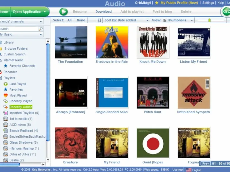Click the sidebar scroll down arrow
This screenshot has height=172, width=230.
click(x=48, y=160)
